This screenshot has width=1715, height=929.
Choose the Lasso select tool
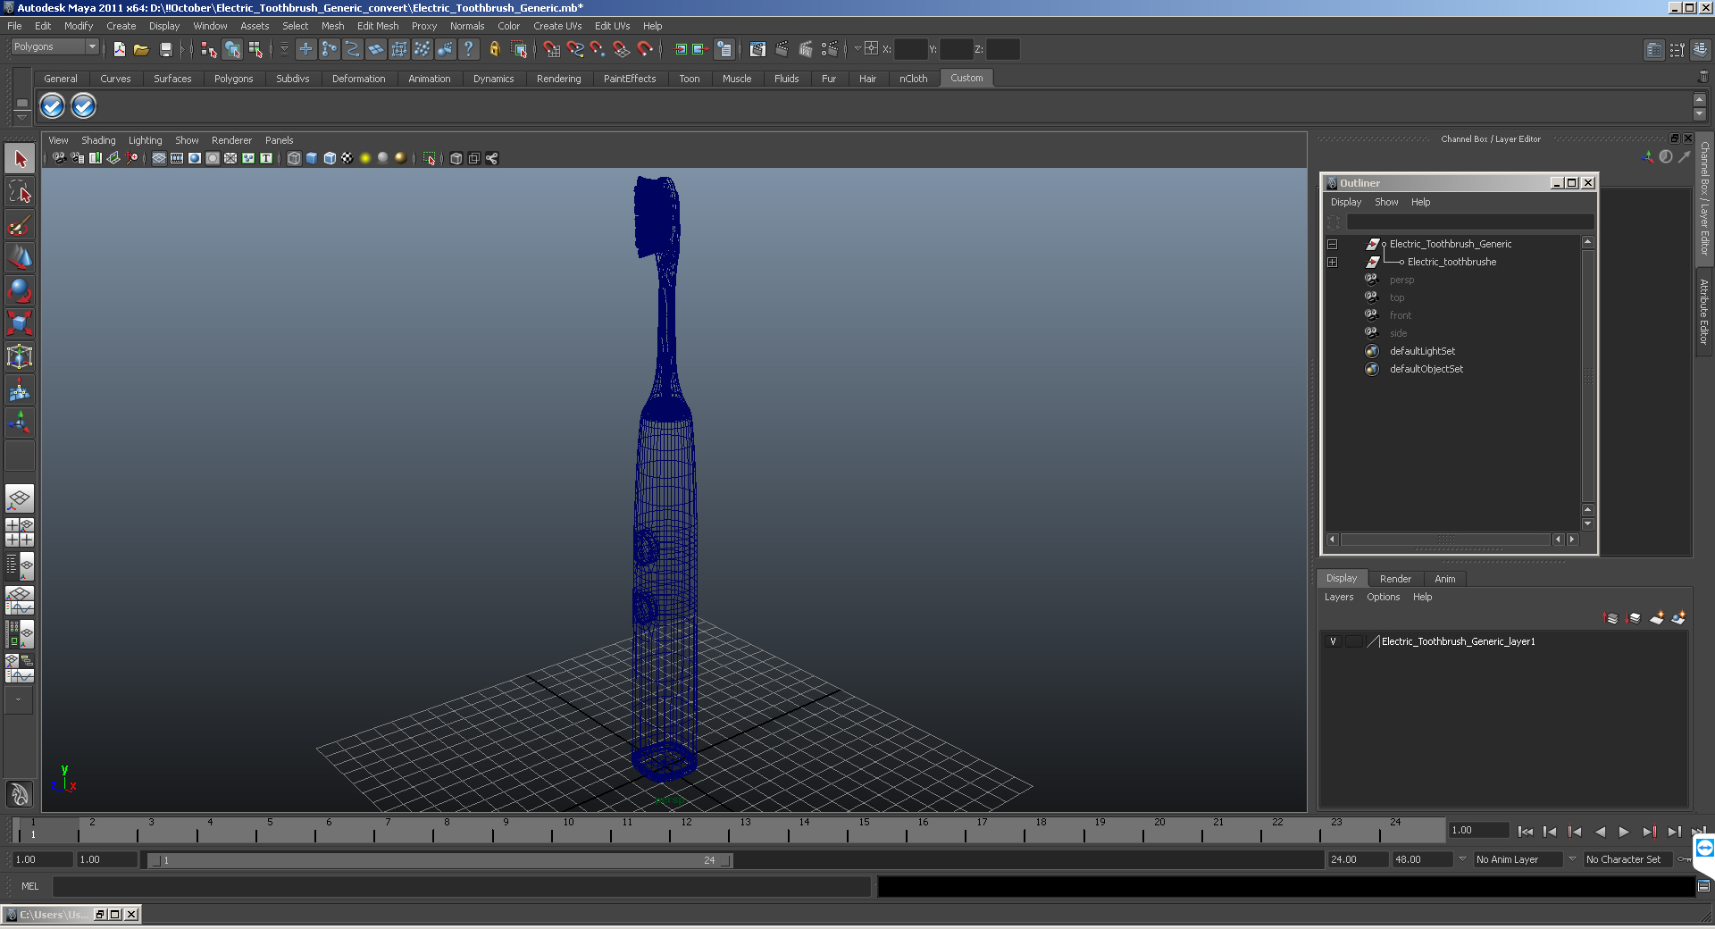click(x=20, y=191)
